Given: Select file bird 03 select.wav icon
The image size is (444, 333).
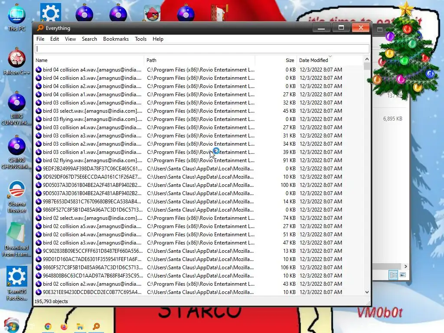Looking at the screenshot, I should coord(39,111).
